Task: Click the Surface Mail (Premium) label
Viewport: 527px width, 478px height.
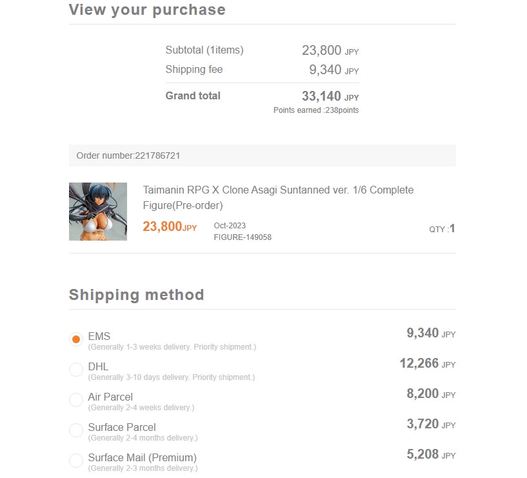Action: (x=143, y=457)
